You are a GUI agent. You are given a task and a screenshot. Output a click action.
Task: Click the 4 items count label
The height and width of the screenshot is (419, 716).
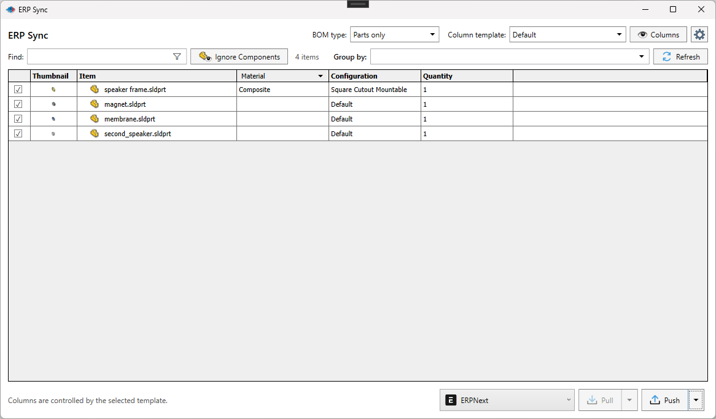(x=307, y=57)
